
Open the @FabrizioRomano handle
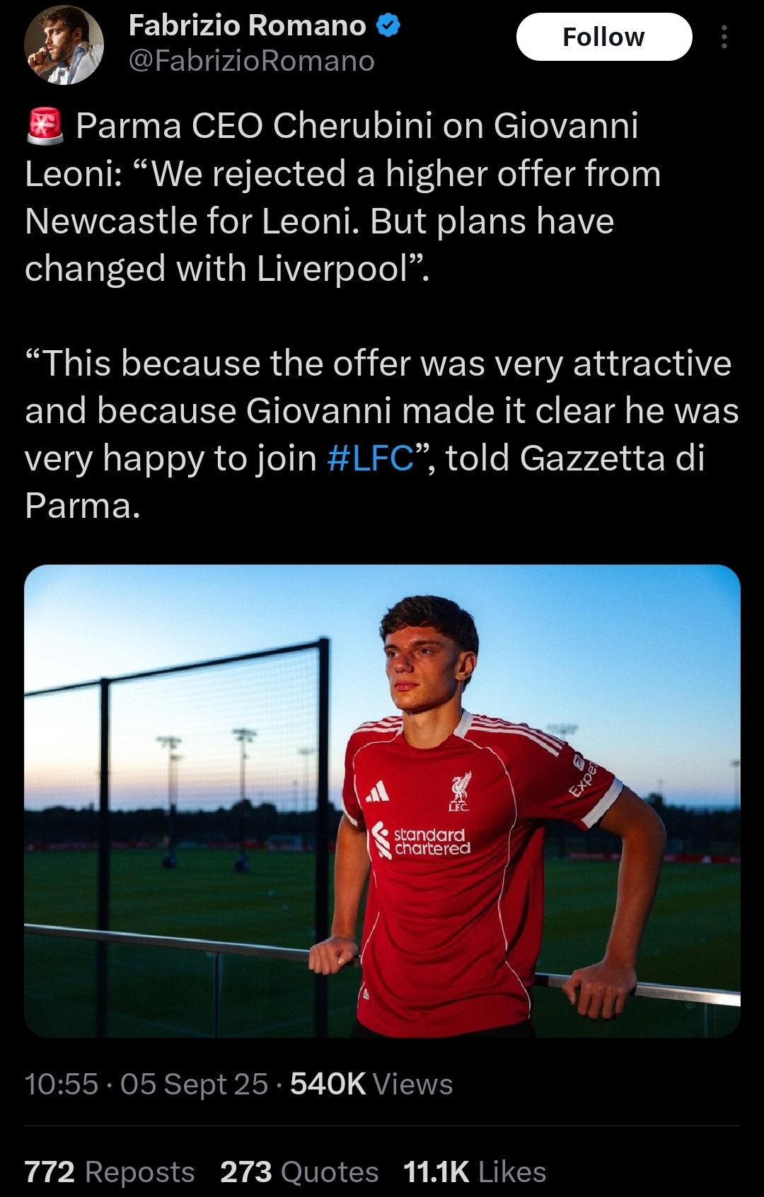(252, 62)
